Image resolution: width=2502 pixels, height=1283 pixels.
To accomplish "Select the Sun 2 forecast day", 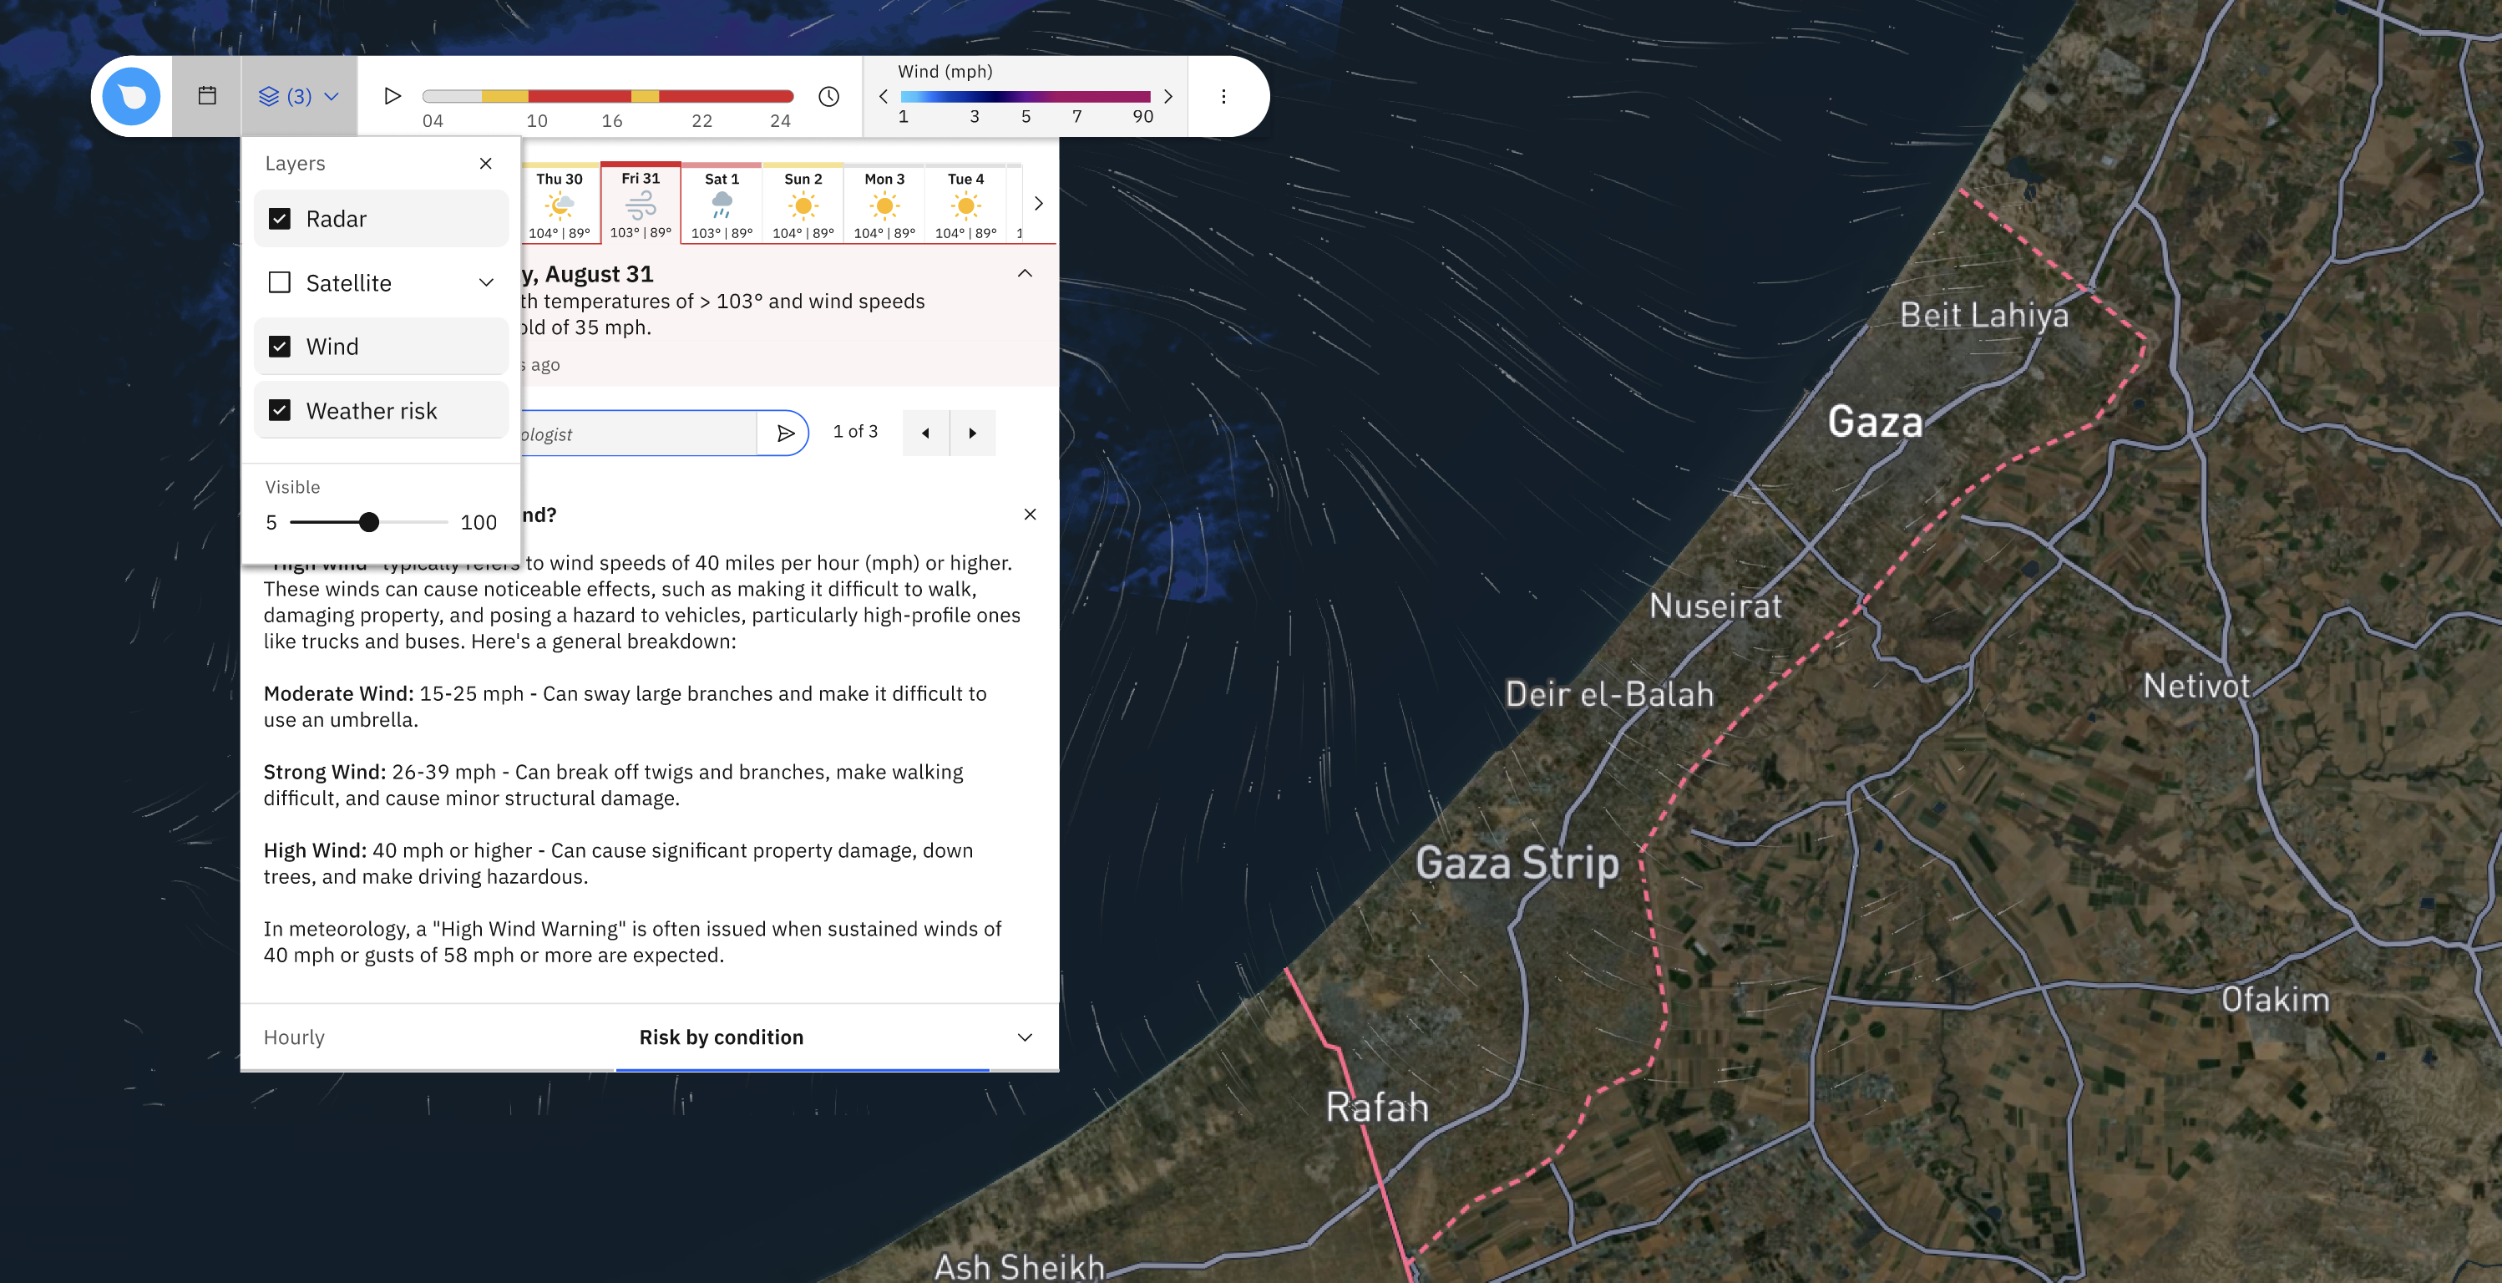I will 803,204.
